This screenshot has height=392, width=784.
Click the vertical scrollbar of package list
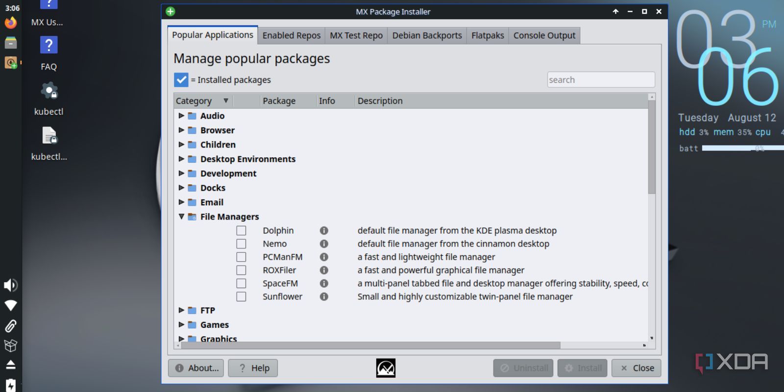click(652, 147)
